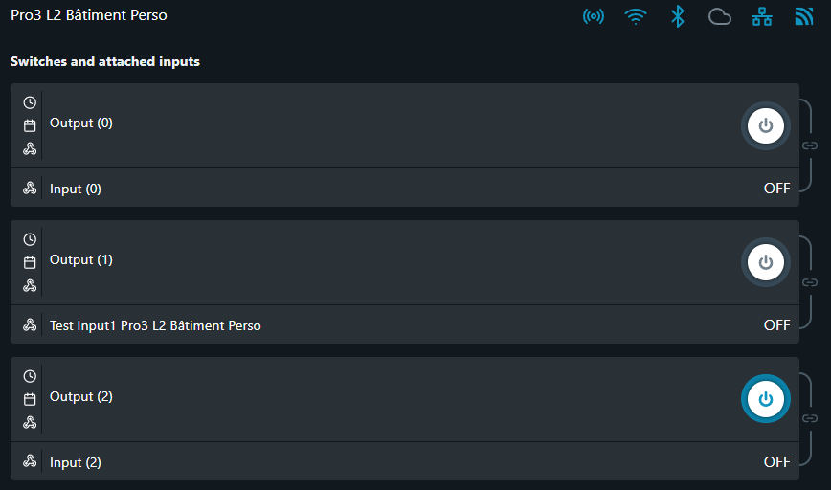Click the webhook actions icon for Output (2)

pos(30,422)
